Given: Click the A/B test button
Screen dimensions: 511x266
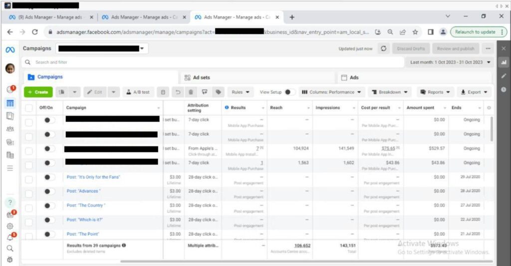Looking at the screenshot, I should tap(138, 92).
